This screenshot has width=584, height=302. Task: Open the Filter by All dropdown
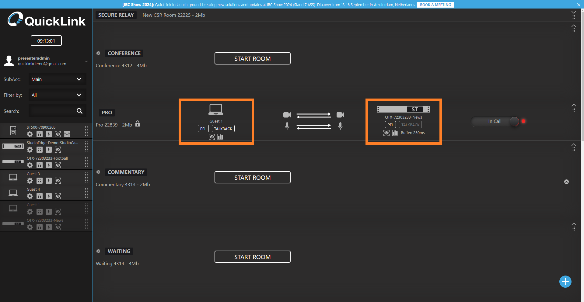(x=57, y=95)
